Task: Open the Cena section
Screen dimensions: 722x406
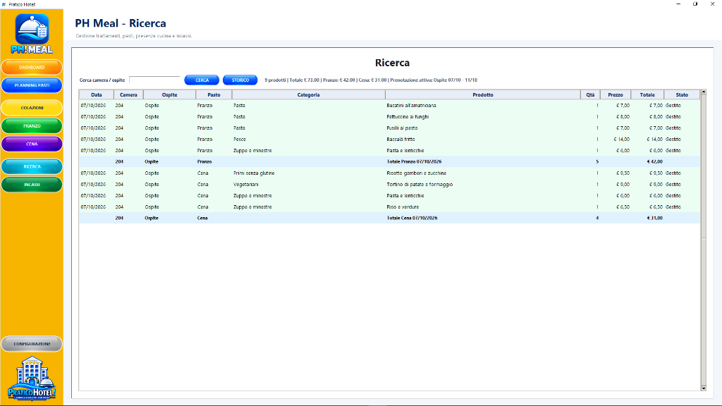Action: [32, 144]
